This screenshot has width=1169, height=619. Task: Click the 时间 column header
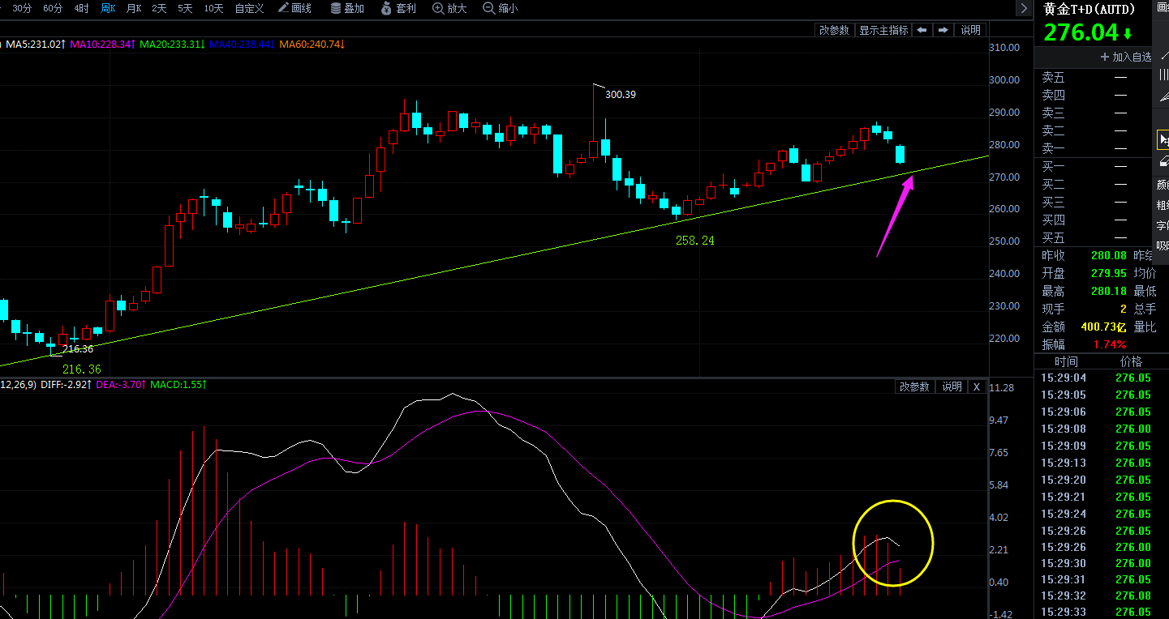point(1066,361)
